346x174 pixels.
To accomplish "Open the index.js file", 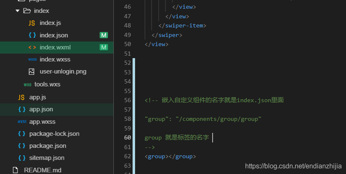I will coord(50,23).
